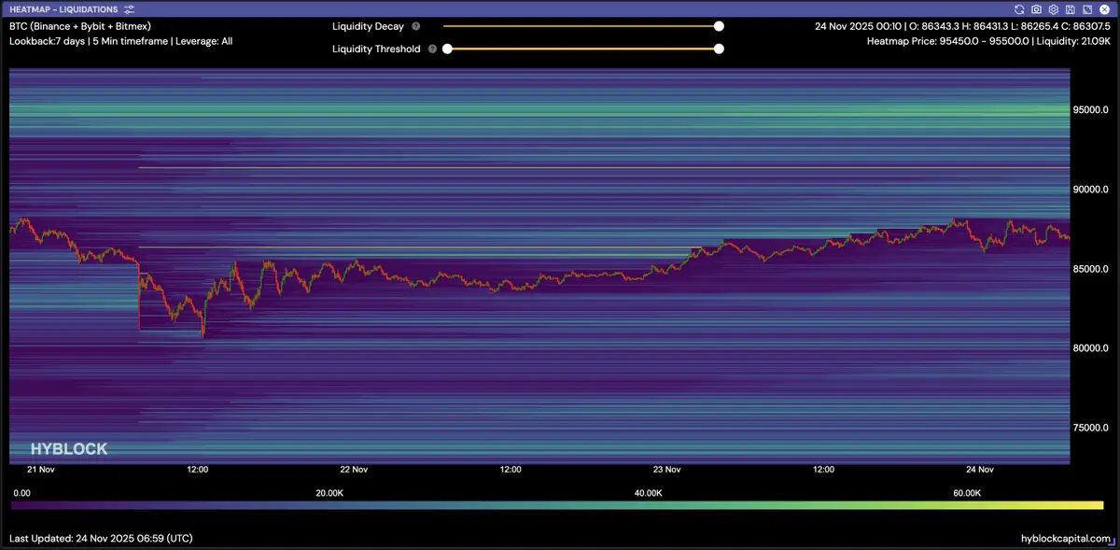
Task: Click the 22 Nov date on the time axis
Action: point(354,470)
